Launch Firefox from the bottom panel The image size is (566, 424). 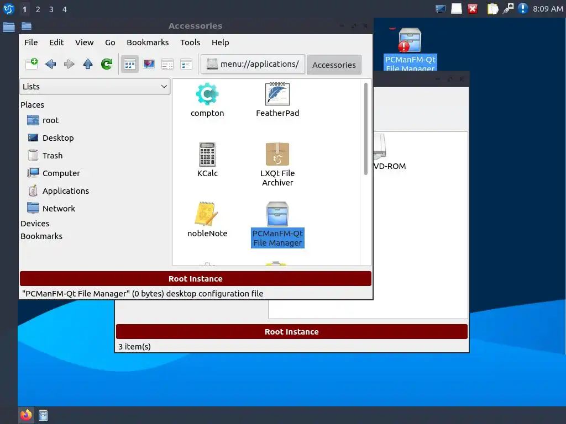tap(26, 415)
